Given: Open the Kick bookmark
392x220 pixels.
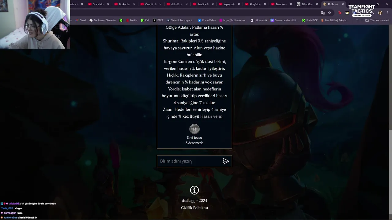Looking at the screenshot, I should point(145,20).
